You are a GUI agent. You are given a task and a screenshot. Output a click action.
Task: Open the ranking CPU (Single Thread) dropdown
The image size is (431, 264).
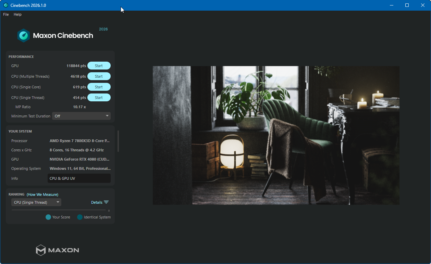pyautogui.click(x=36, y=202)
